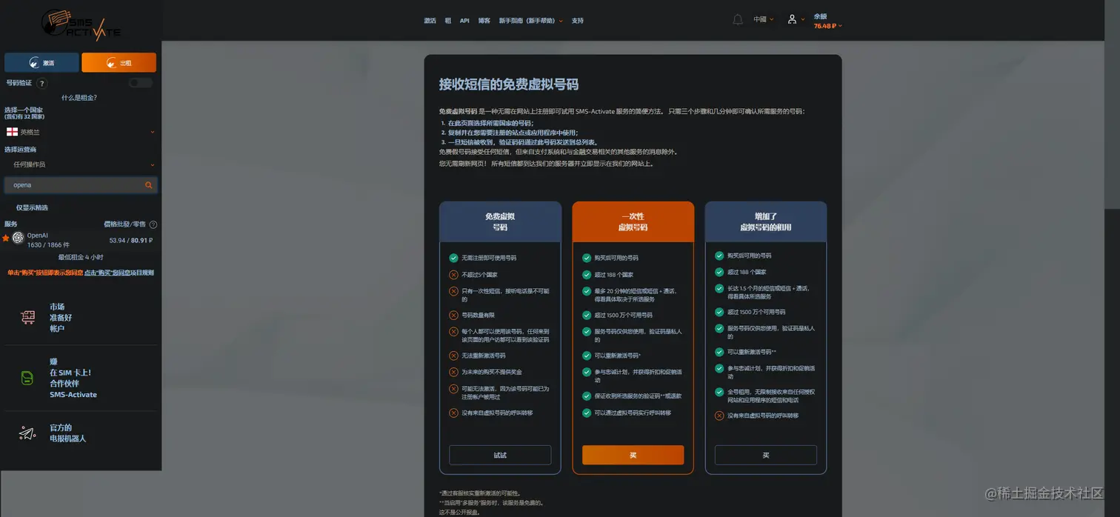
Task: Open the notifications bell
Action: [x=737, y=20]
